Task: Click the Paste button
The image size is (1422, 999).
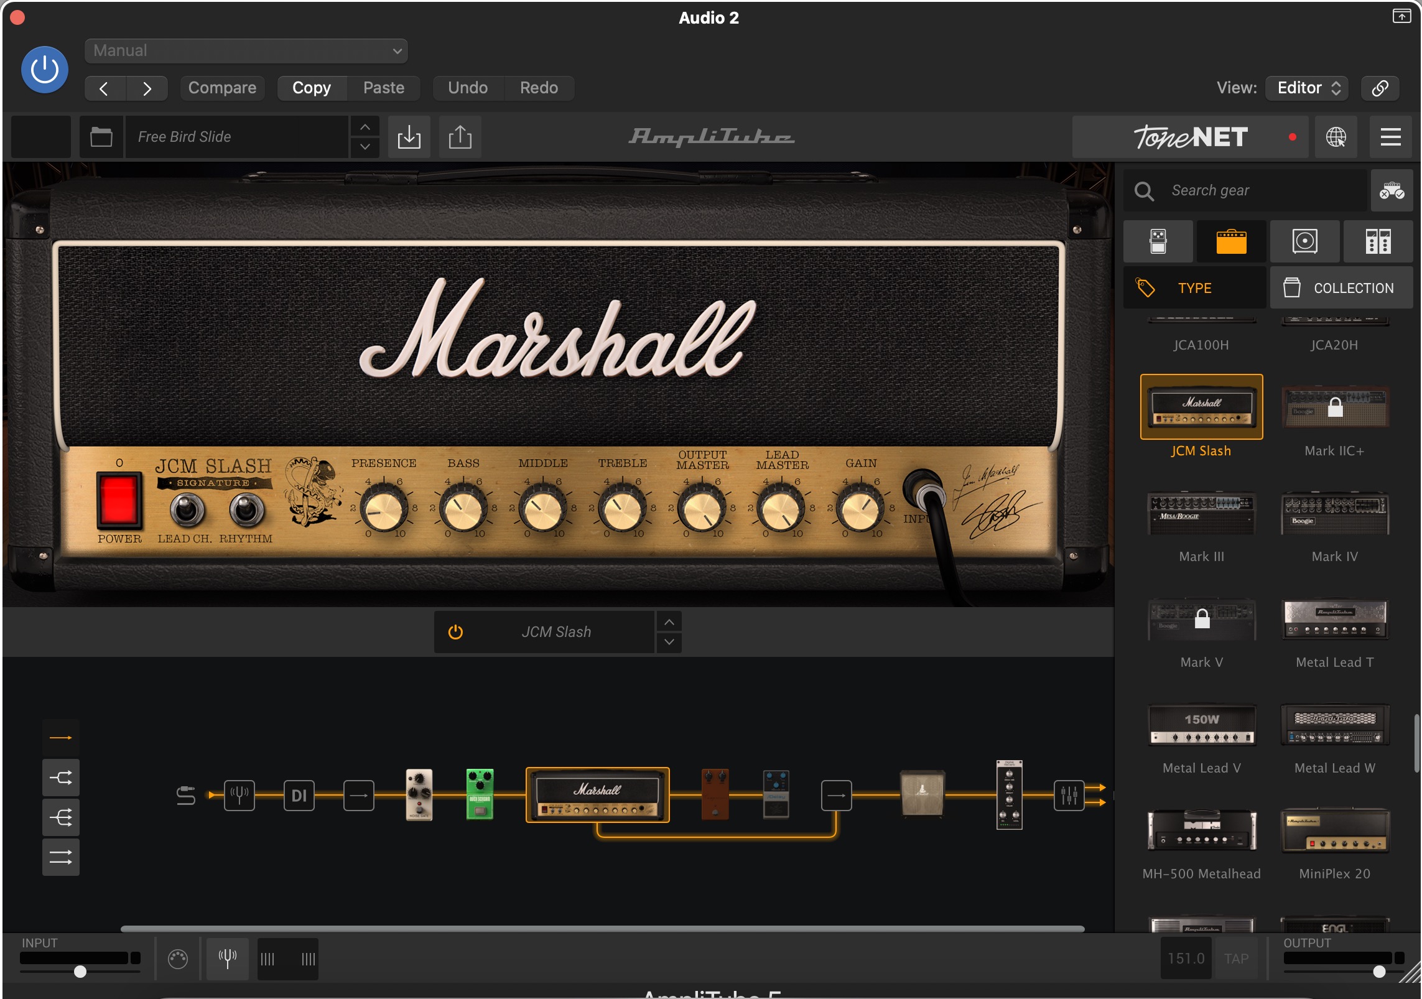Action: (x=384, y=88)
